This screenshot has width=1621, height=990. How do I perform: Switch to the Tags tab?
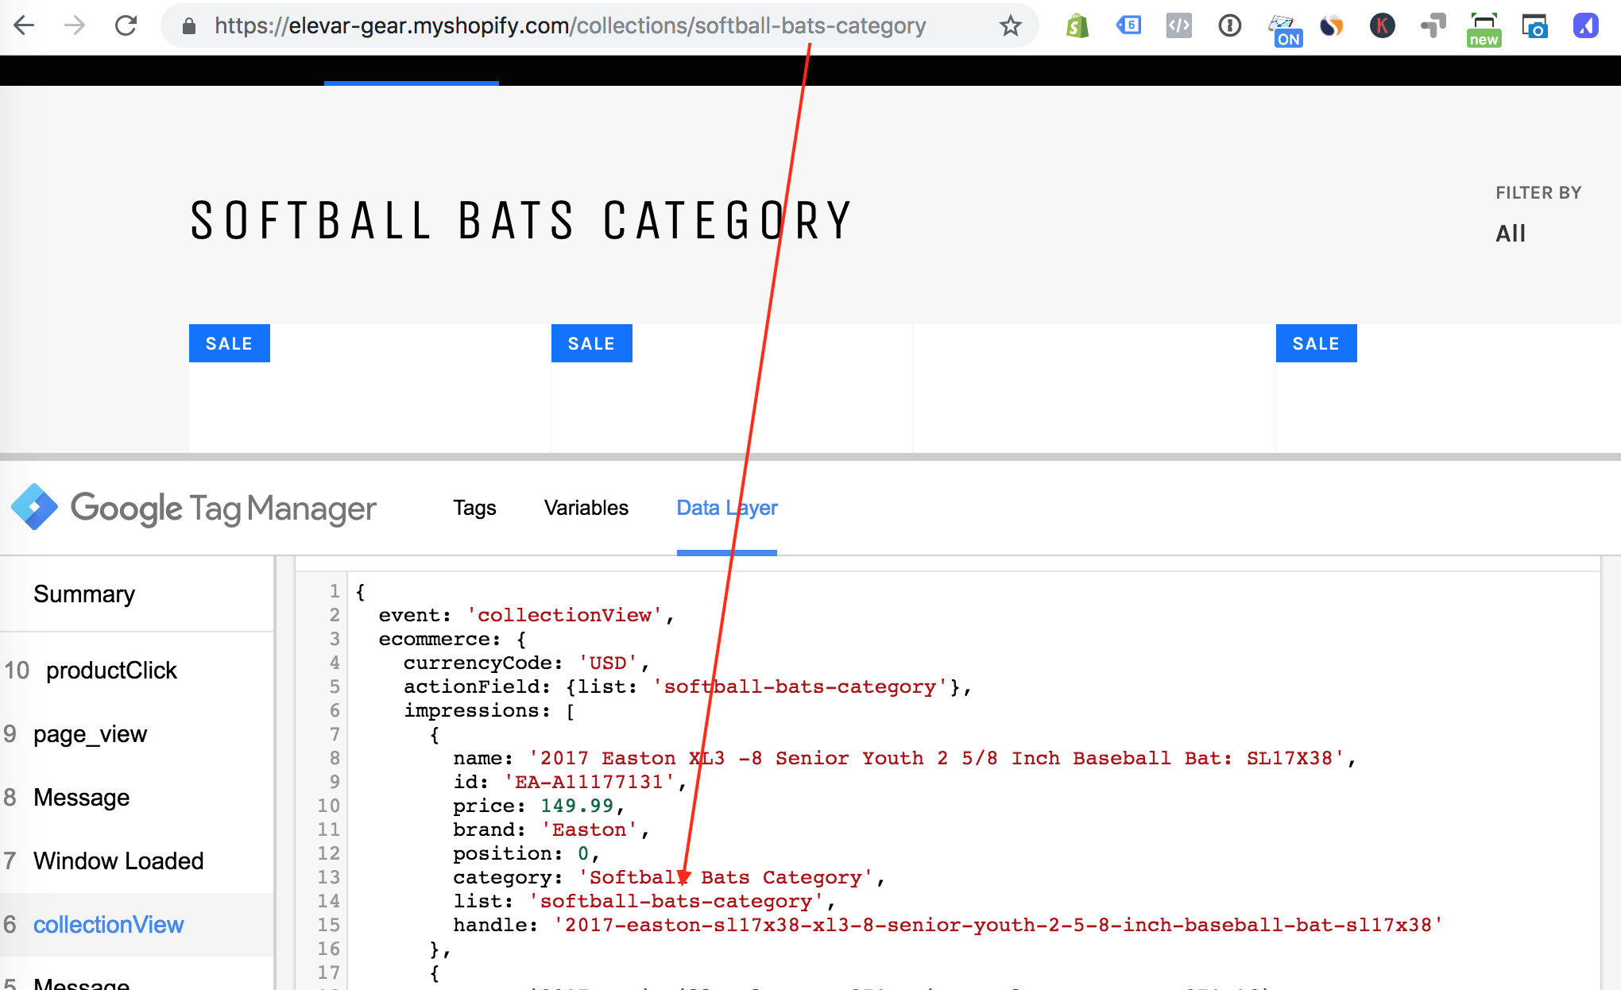[474, 508]
